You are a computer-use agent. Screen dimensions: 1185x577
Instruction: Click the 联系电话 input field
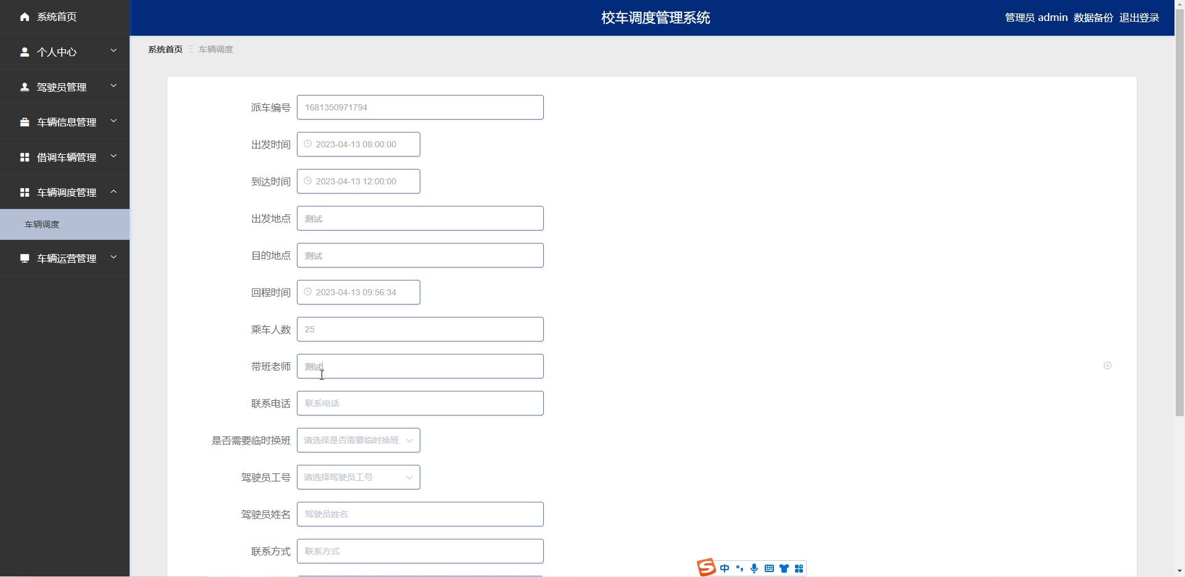pyautogui.click(x=420, y=403)
